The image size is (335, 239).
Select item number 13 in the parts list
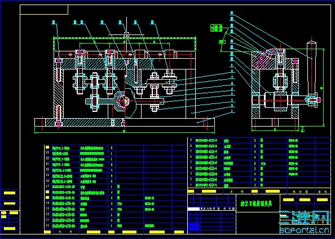[x=47, y=208]
